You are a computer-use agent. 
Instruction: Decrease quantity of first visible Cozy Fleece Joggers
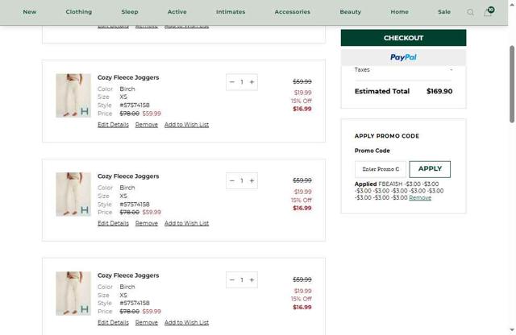pyautogui.click(x=232, y=82)
